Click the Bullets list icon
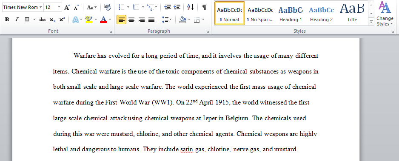 (122, 7)
